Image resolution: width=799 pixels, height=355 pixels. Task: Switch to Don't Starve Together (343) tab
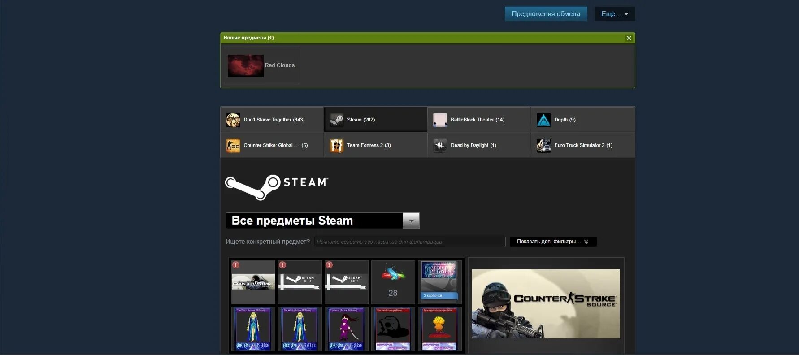point(272,120)
